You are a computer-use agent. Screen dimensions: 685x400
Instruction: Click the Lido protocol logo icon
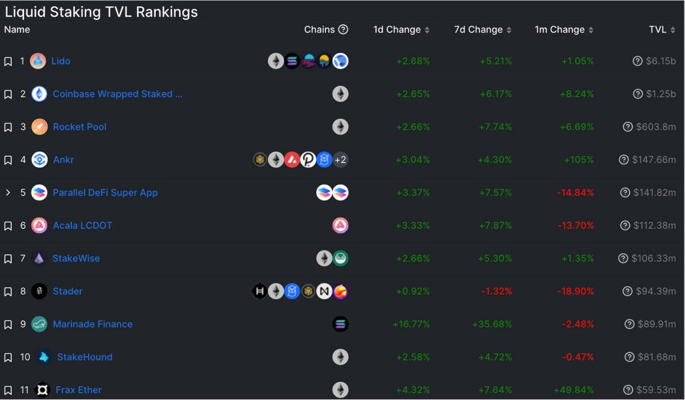coord(38,61)
